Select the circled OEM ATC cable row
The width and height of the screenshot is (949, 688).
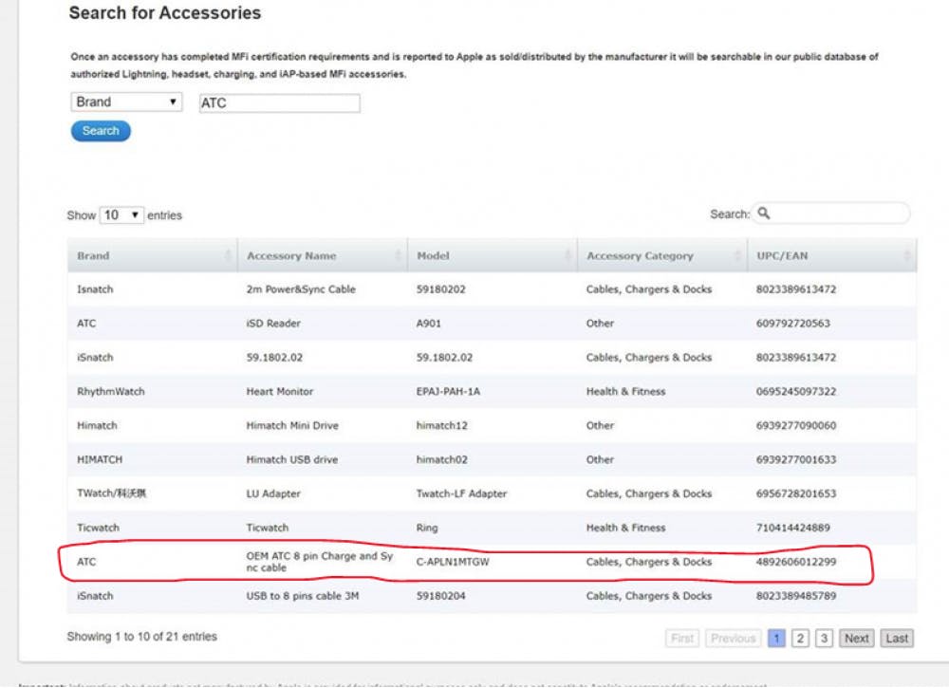pos(492,562)
